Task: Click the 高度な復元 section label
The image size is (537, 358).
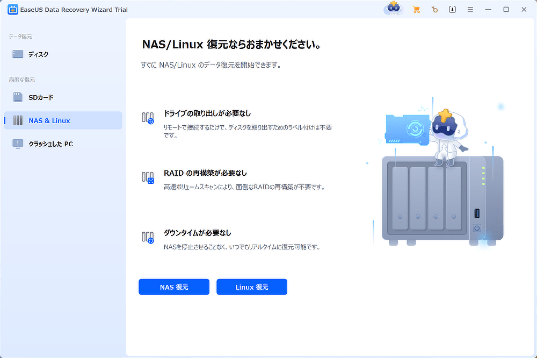Action: pos(22,80)
